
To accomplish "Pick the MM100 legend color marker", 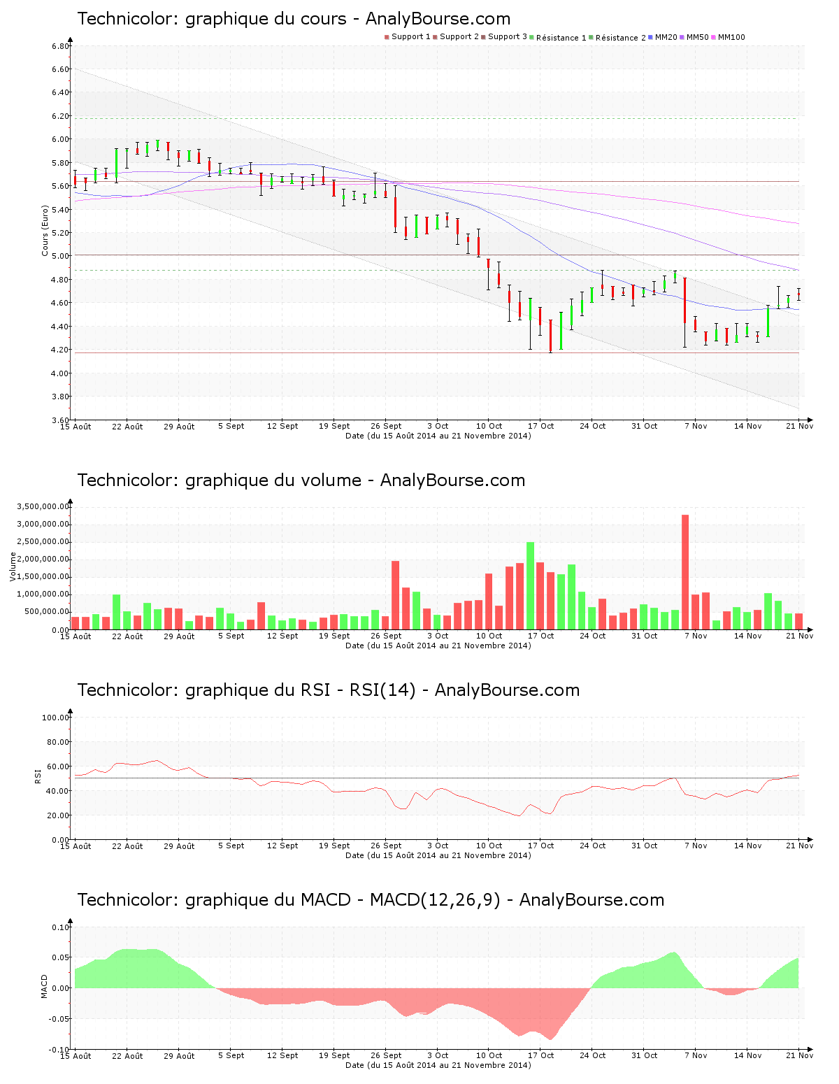I will 714,37.
